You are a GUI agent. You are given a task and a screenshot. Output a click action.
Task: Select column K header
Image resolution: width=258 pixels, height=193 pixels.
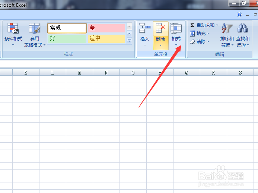coord(26,72)
